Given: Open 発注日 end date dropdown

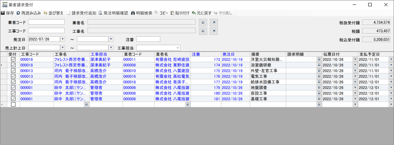Looking at the screenshot, I should (111, 39).
